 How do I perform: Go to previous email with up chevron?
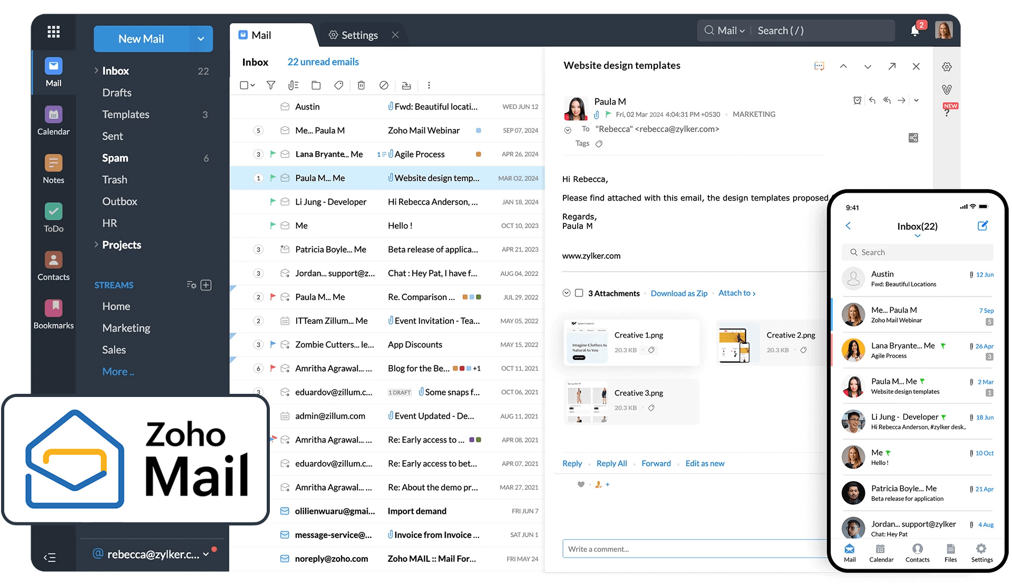coord(843,66)
